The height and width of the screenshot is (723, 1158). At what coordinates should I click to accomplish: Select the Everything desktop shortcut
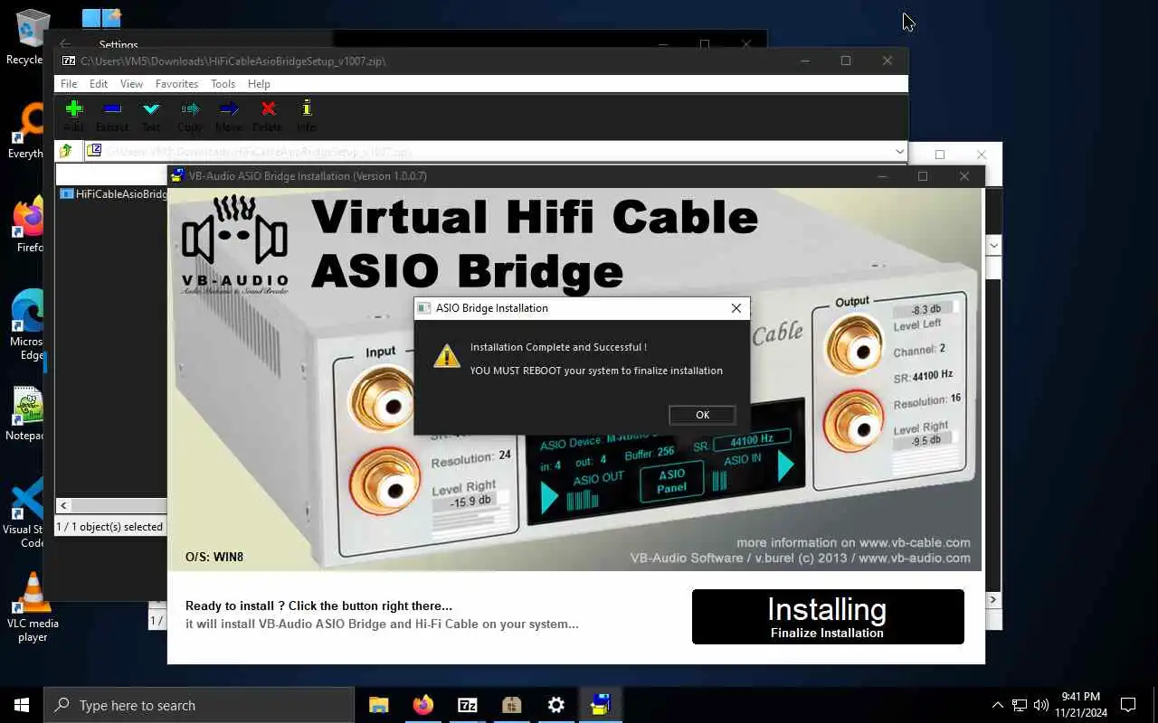[25, 132]
